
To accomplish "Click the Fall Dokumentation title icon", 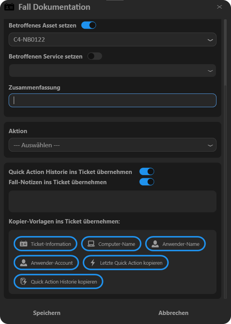I will point(9,7).
